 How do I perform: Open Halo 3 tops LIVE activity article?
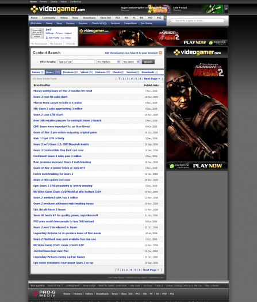(x=49, y=138)
